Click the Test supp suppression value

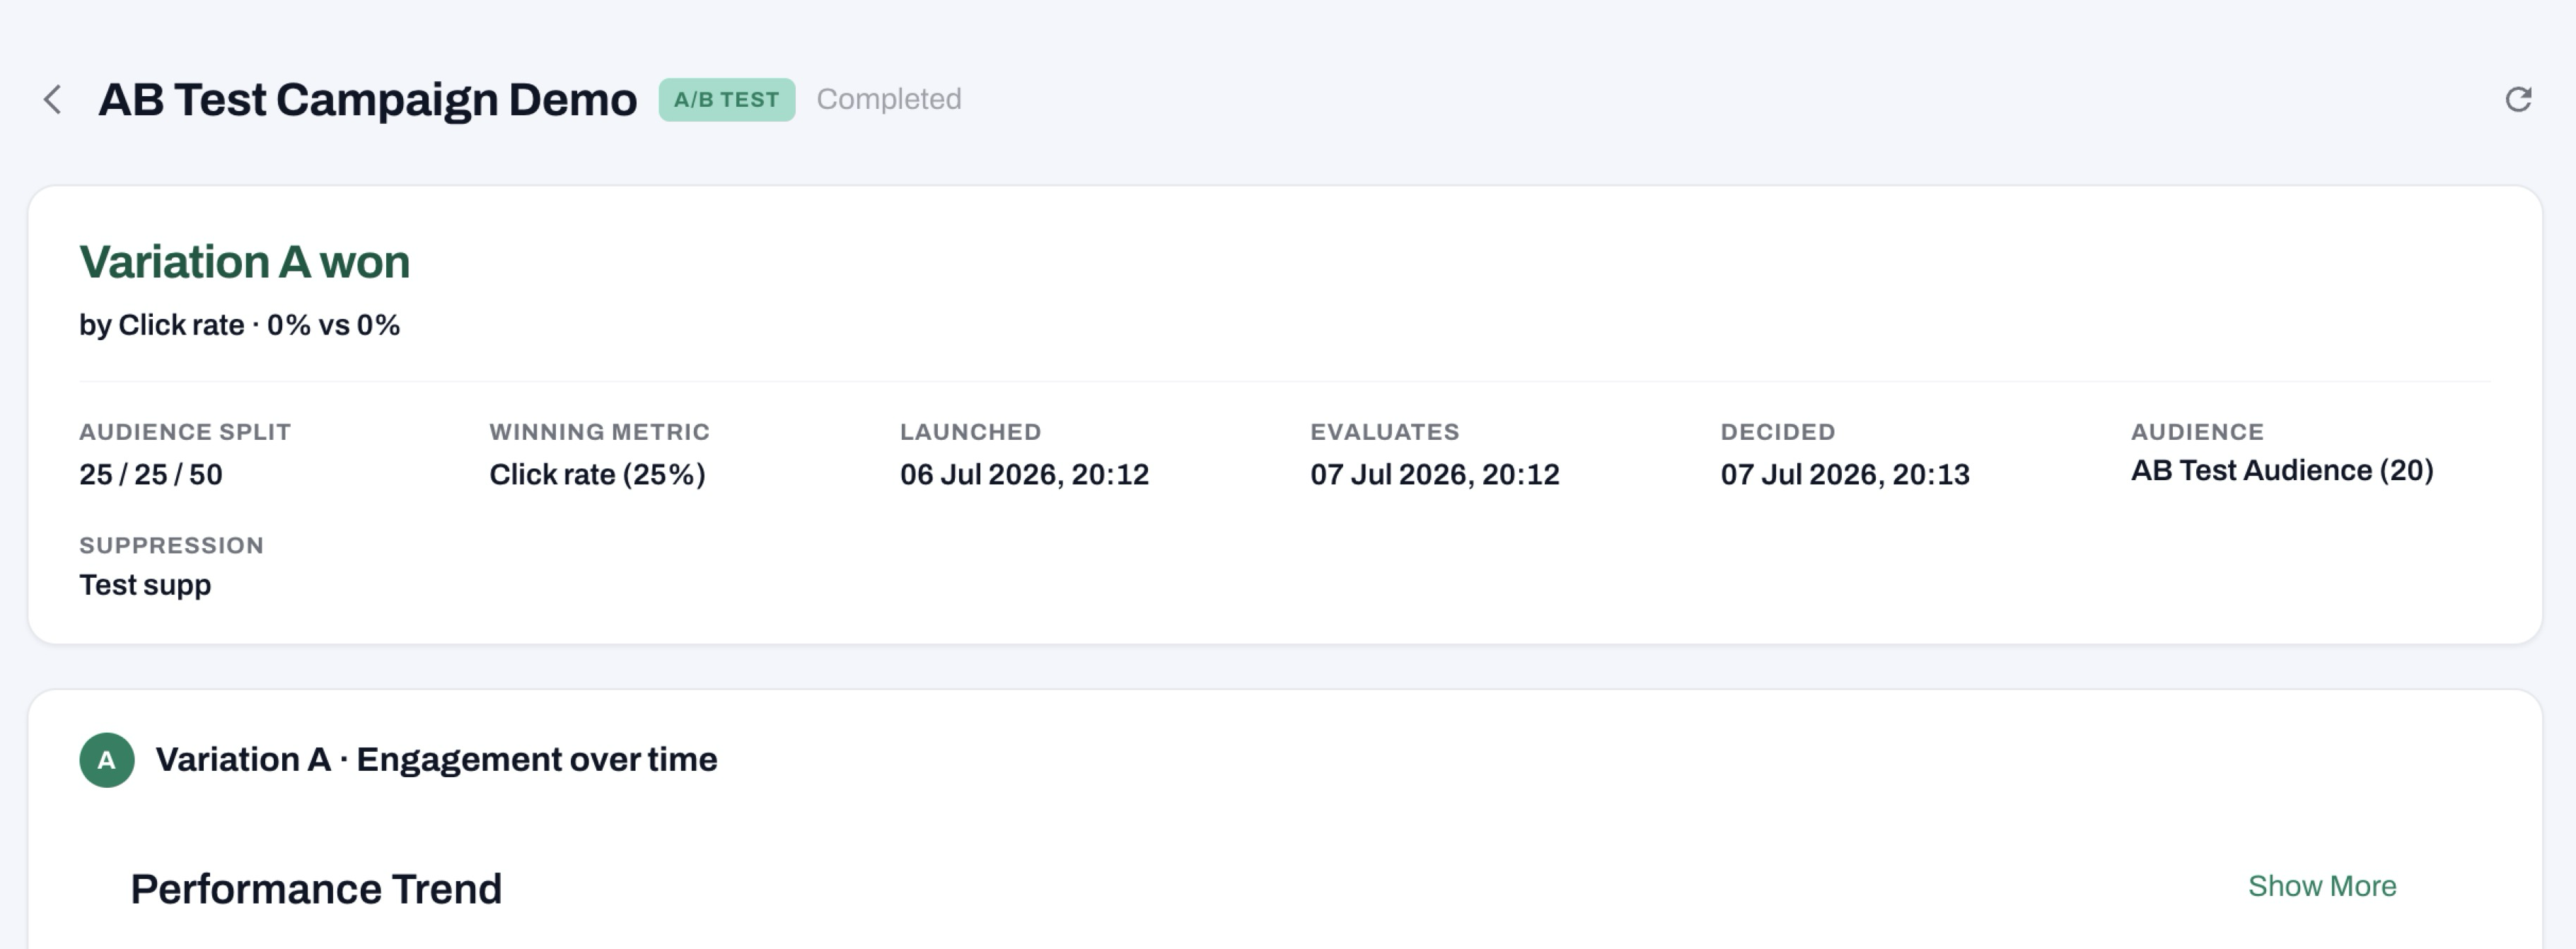click(145, 585)
